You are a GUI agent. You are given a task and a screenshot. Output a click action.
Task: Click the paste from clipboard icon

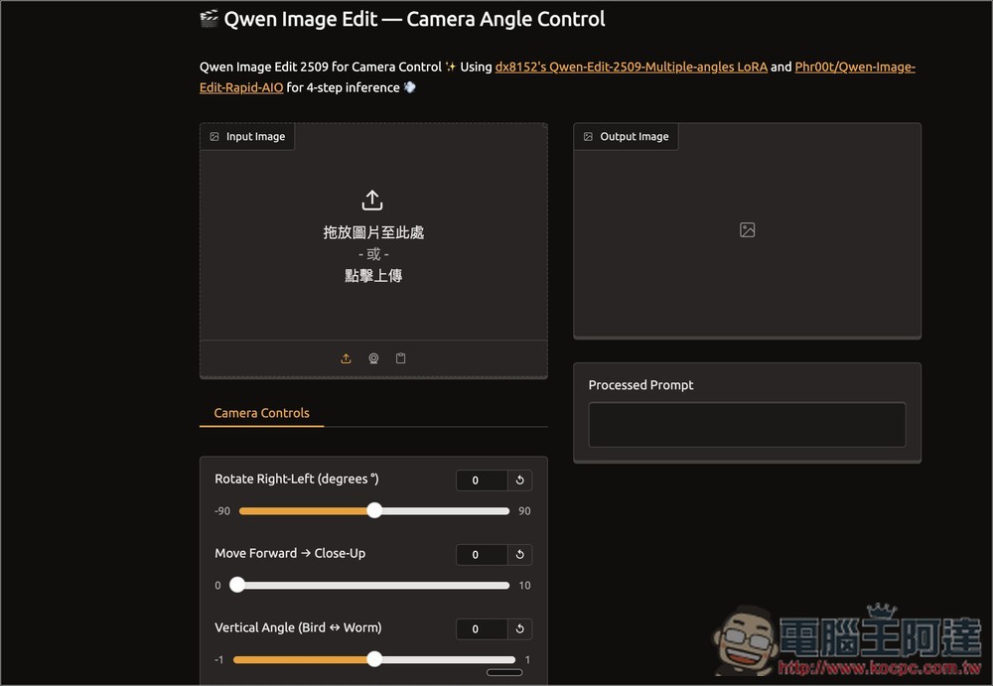(x=400, y=358)
